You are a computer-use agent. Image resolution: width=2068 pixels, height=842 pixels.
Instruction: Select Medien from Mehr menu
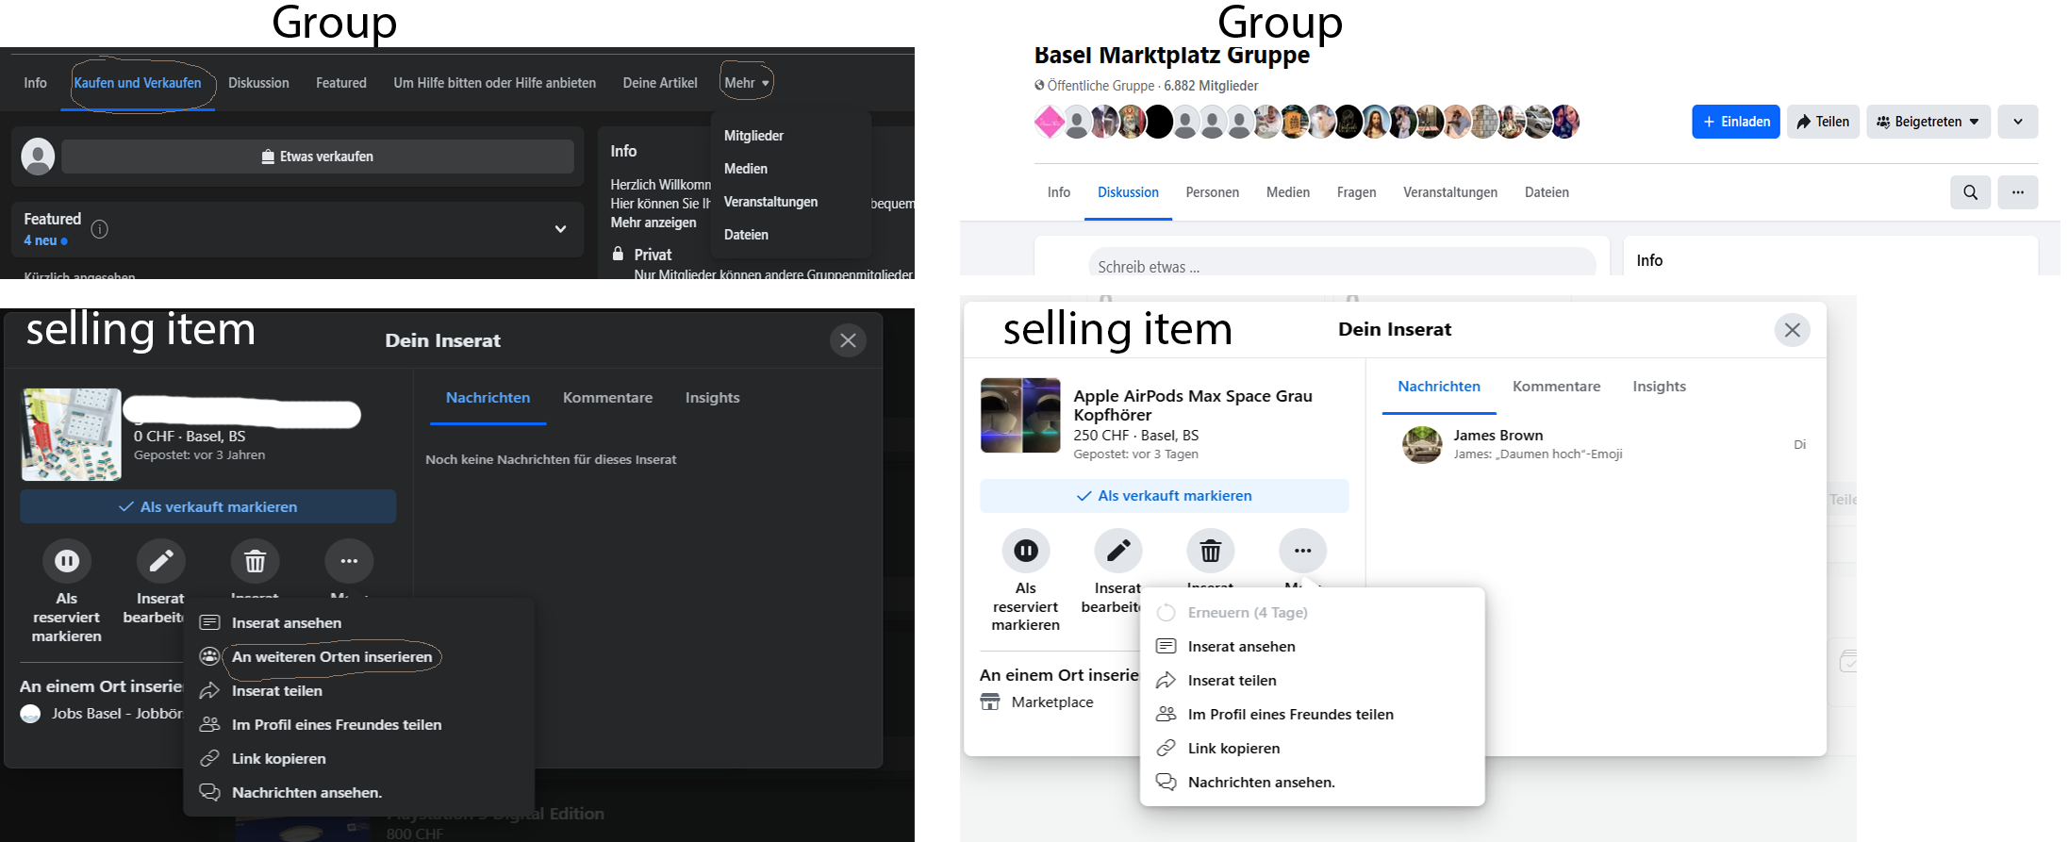click(x=745, y=169)
